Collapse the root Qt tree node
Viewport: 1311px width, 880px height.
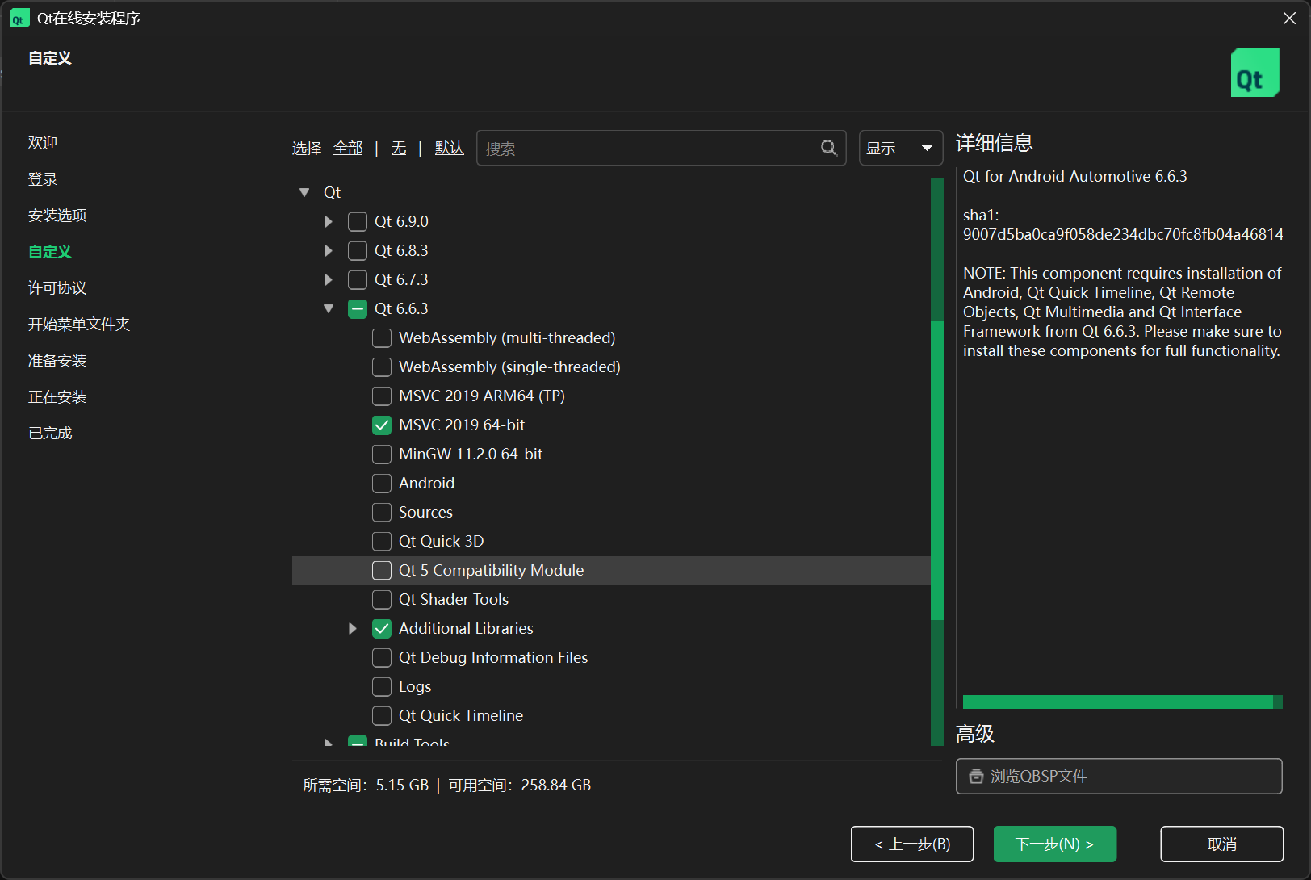(304, 193)
